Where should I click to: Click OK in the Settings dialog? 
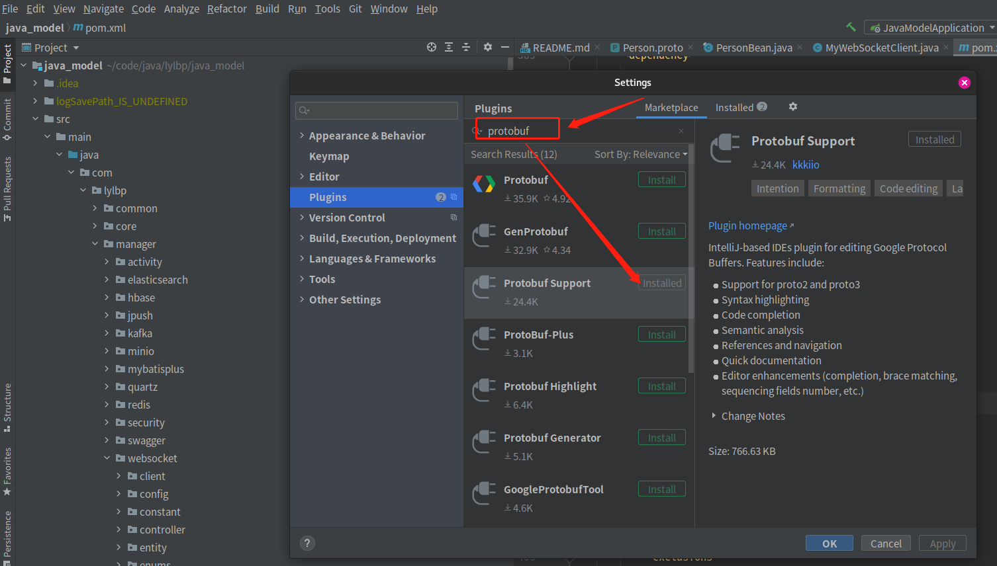(x=830, y=543)
